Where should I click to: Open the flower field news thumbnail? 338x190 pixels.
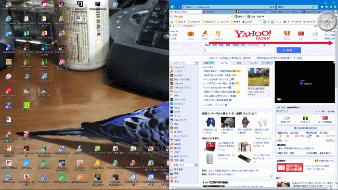pos(258,77)
